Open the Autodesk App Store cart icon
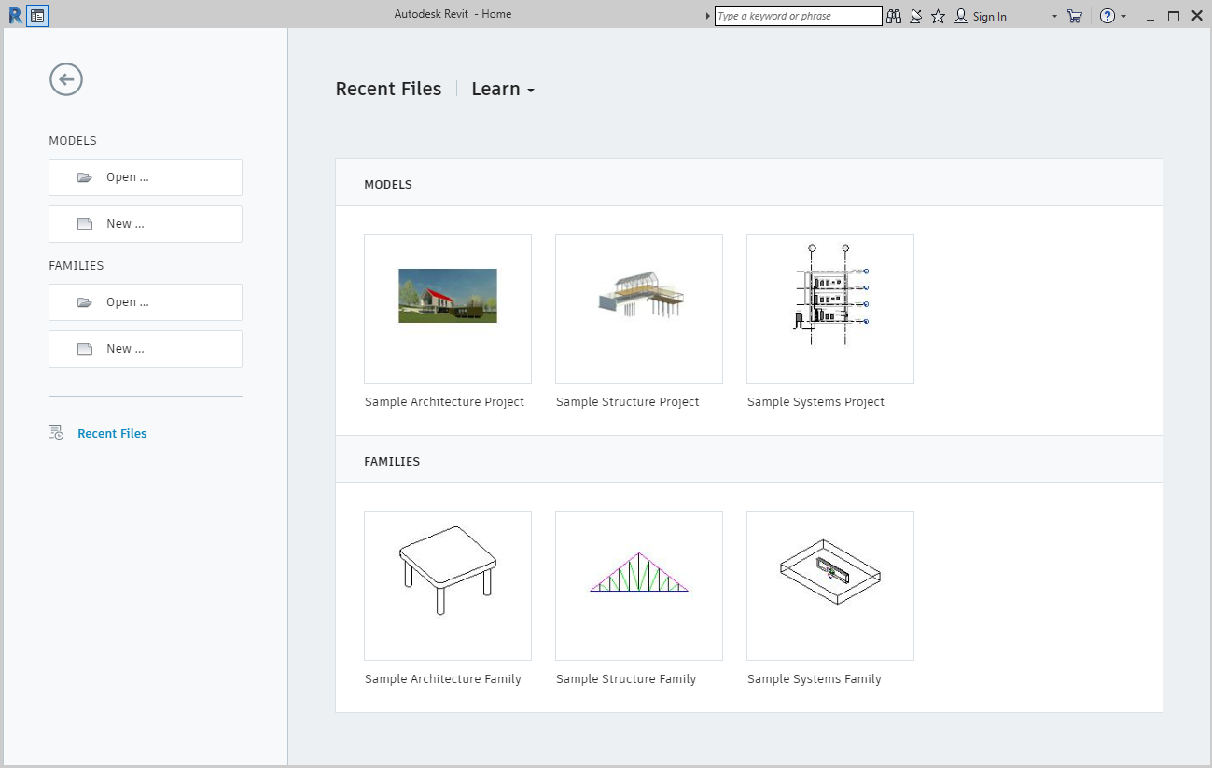This screenshot has width=1212, height=768. tap(1075, 16)
